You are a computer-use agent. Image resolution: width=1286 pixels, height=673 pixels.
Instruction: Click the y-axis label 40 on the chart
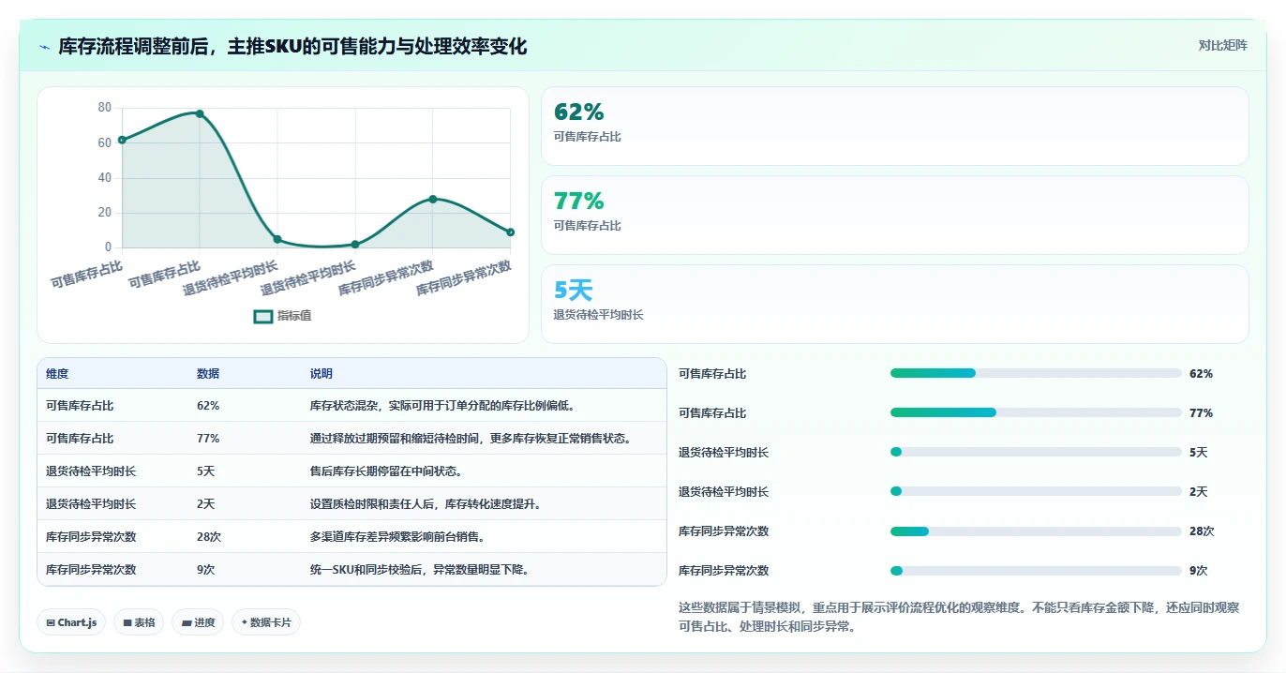[x=104, y=177]
